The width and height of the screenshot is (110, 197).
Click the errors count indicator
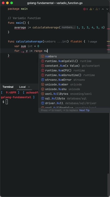86,9
